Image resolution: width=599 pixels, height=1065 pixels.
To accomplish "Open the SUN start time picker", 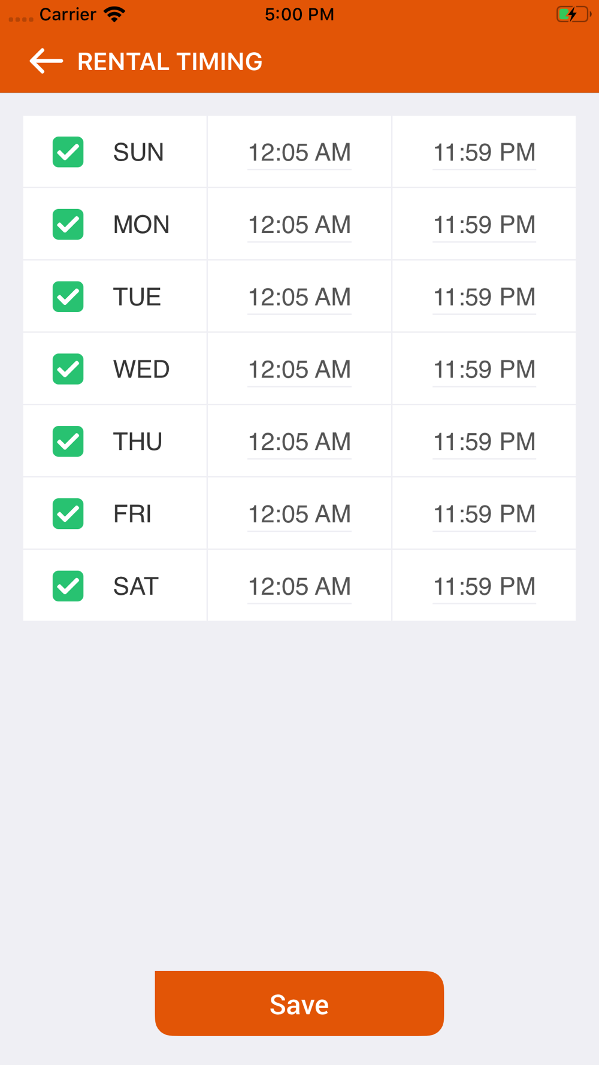I will (299, 153).
